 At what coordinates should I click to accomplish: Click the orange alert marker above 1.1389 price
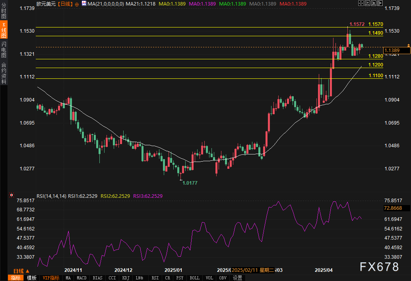pos(408,45)
